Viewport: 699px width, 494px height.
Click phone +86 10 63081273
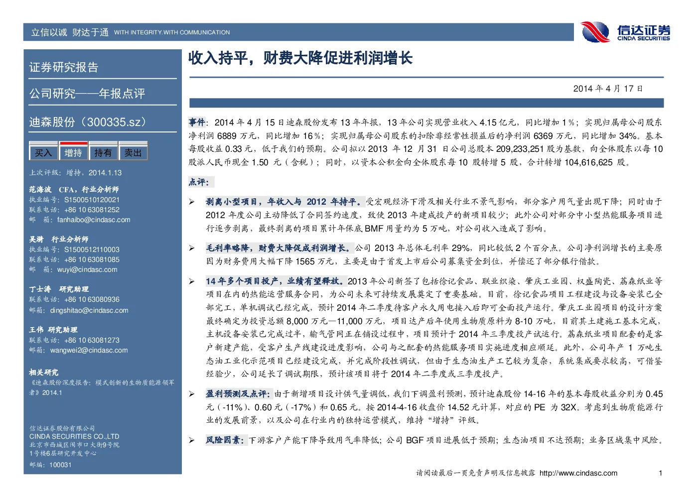[x=92, y=340]
